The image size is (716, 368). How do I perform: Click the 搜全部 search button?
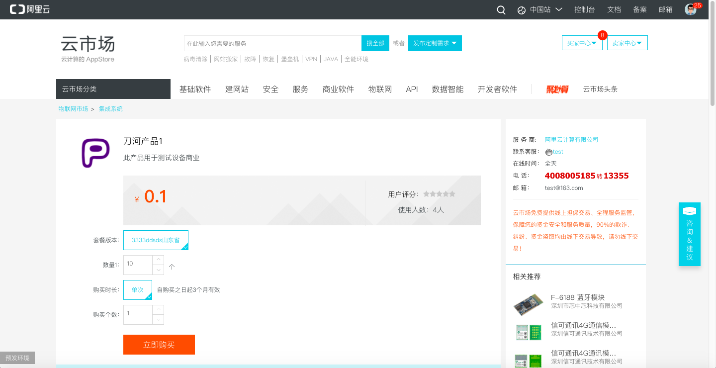pyautogui.click(x=375, y=43)
